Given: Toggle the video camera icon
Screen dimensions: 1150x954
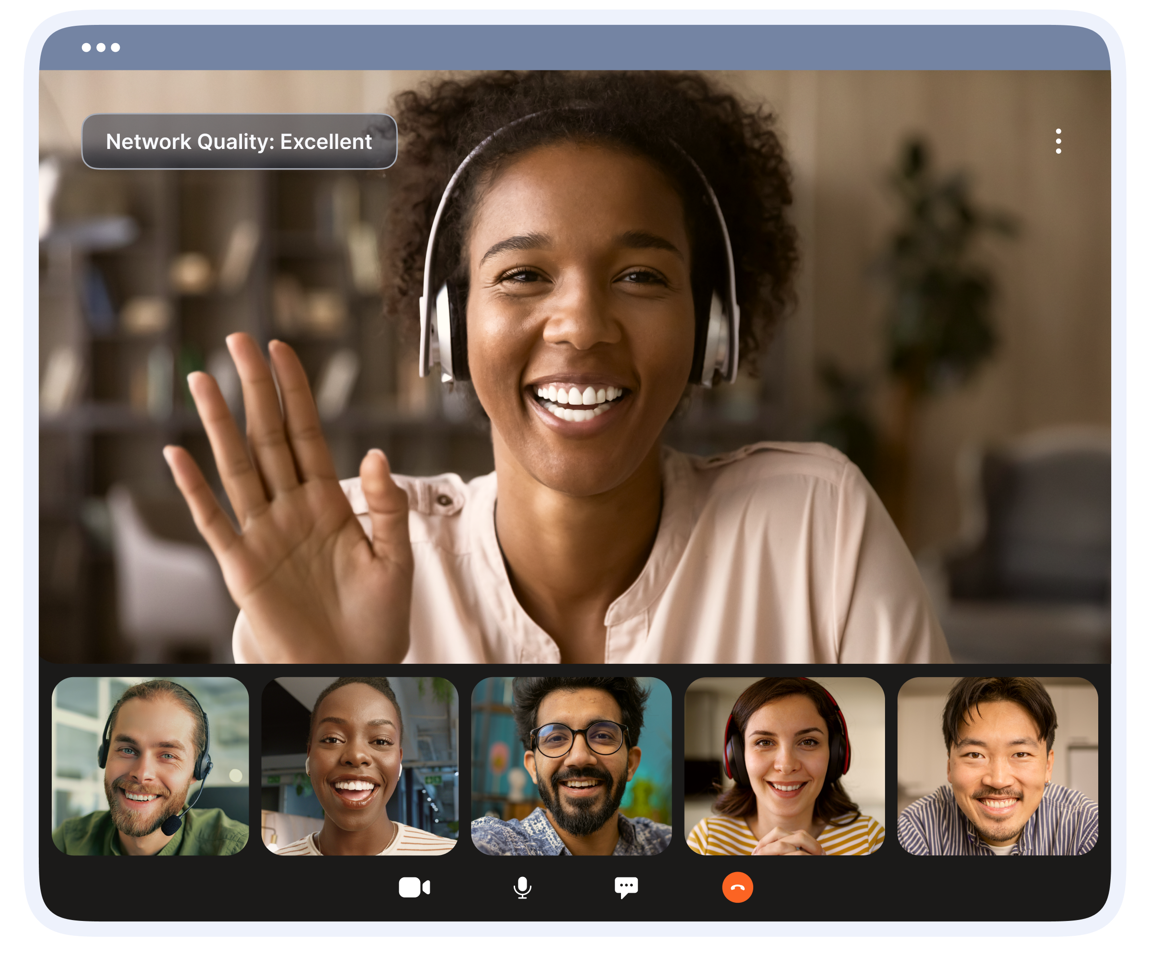Looking at the screenshot, I should click(414, 887).
